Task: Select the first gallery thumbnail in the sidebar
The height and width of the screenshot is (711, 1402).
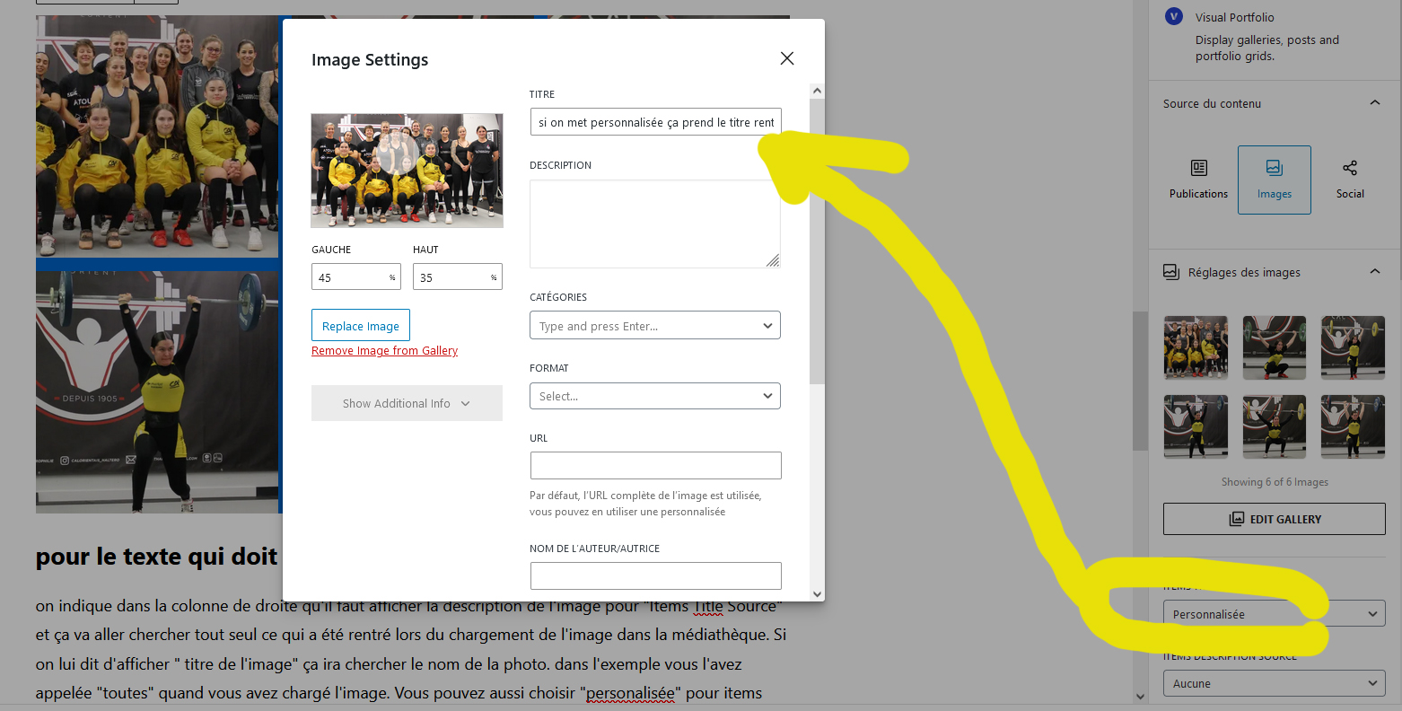Action: pyautogui.click(x=1196, y=347)
